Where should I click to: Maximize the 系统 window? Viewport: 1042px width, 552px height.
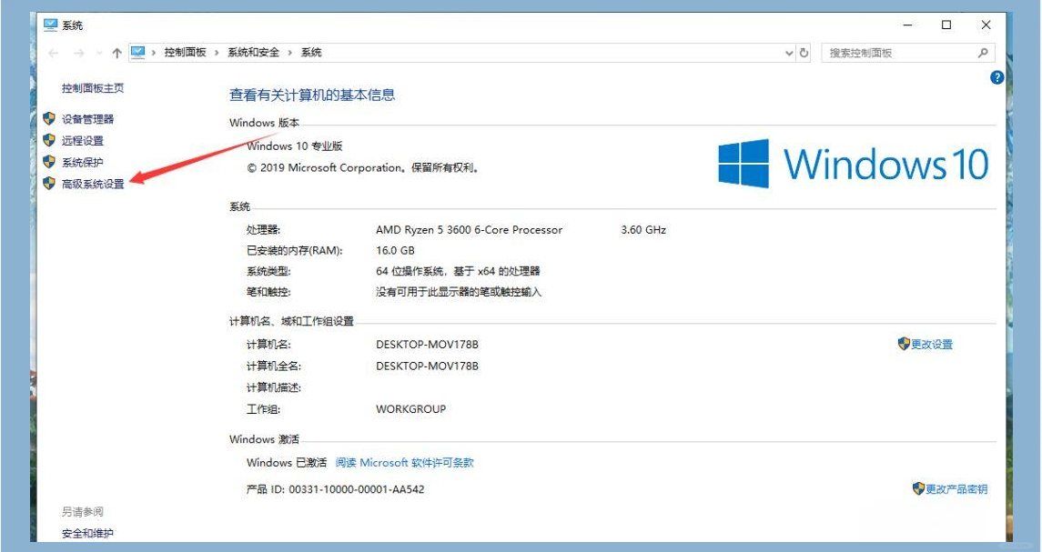[946, 25]
